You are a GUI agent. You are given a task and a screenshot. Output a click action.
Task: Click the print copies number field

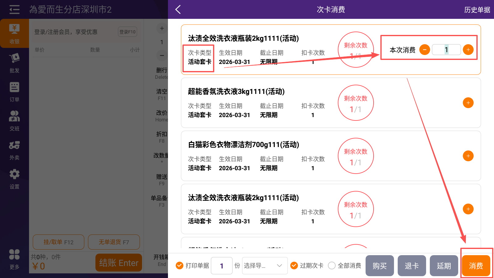click(x=222, y=266)
